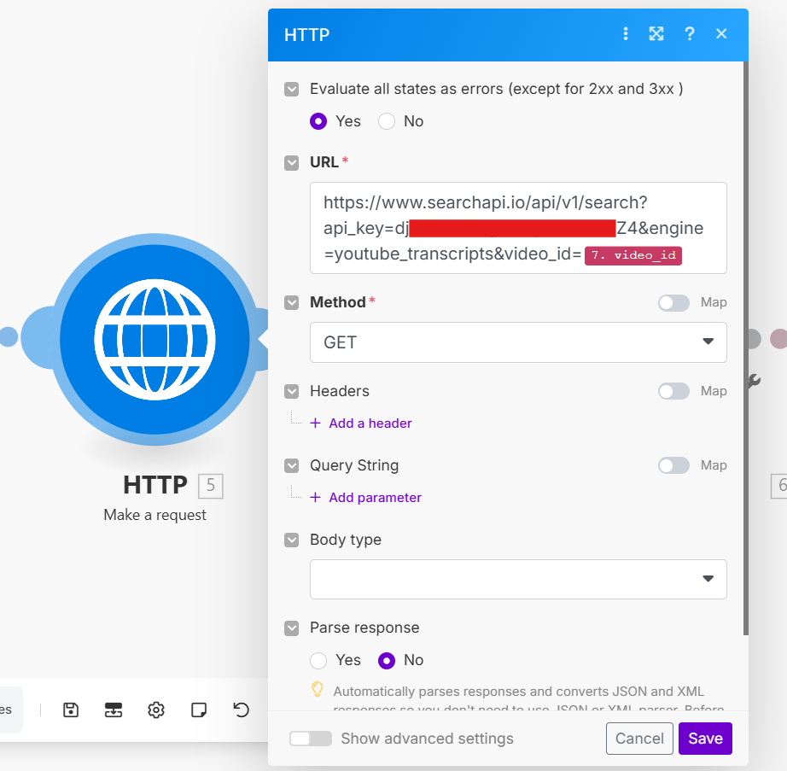
Task: Click the Add parameter link
Action: [x=375, y=498]
